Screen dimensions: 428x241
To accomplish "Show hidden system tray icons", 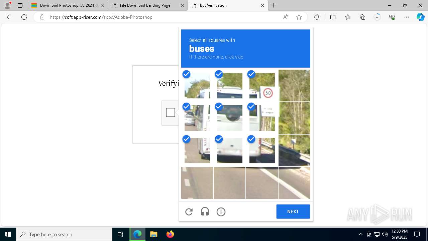I will (x=360, y=234).
